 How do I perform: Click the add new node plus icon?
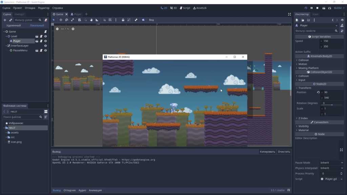5,20
